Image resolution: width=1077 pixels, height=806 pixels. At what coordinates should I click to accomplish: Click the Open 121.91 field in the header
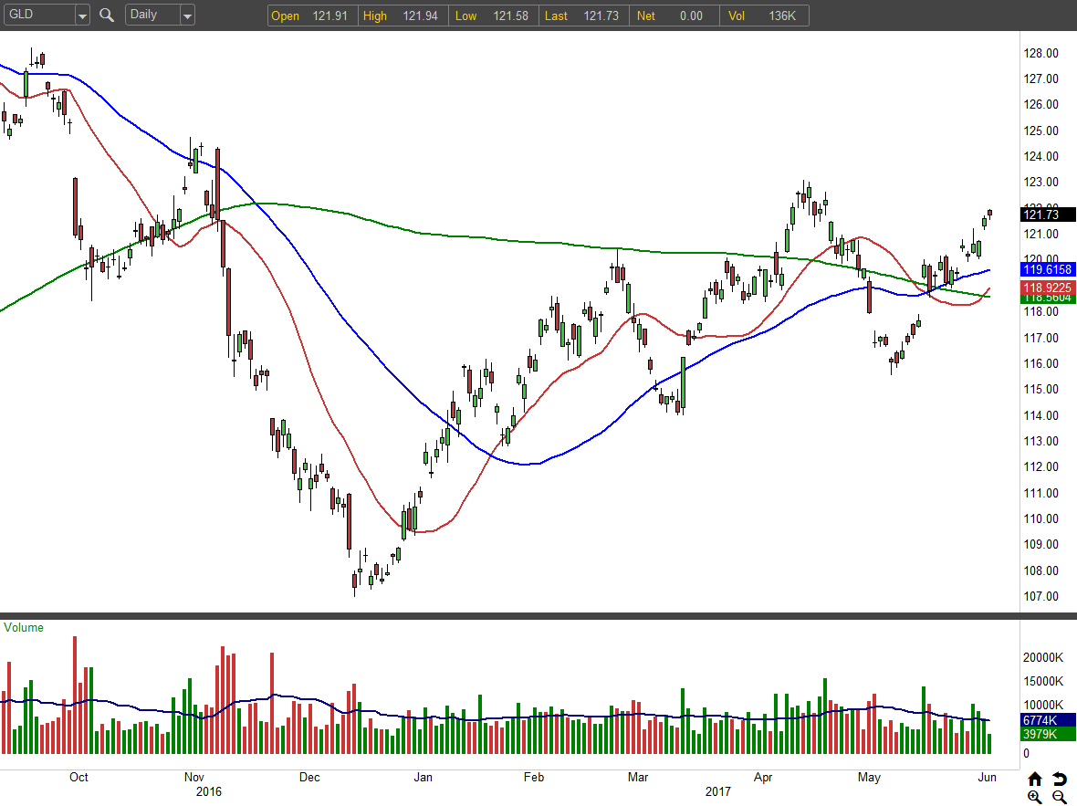coord(311,15)
